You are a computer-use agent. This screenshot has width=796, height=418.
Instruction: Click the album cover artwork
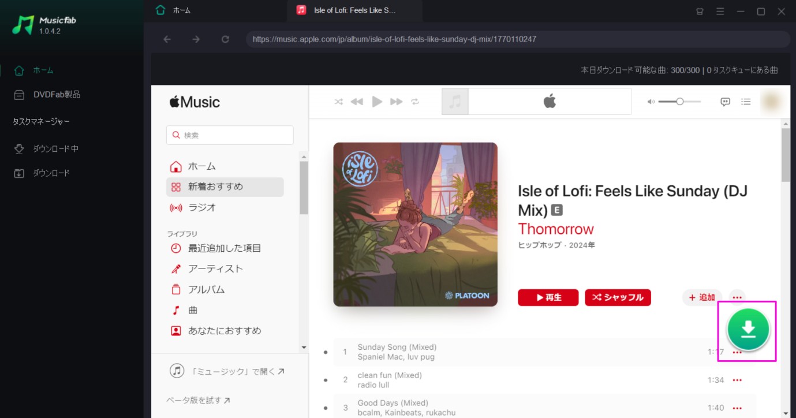pos(415,224)
